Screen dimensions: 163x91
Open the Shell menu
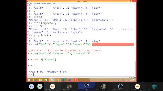tap(35, 3)
